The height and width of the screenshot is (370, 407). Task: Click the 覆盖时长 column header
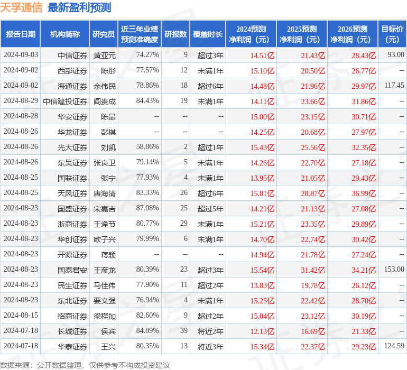(208, 34)
